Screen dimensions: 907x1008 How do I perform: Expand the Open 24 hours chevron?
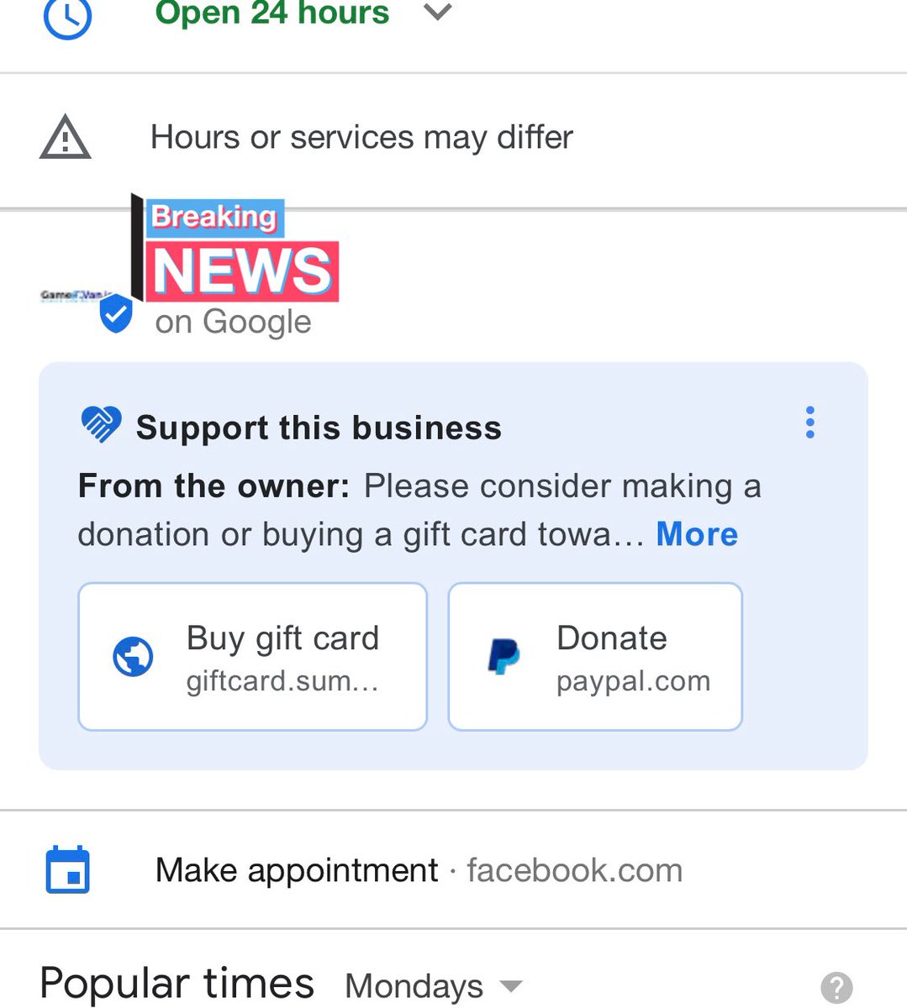(438, 13)
